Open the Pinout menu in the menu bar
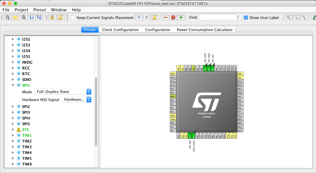The width and height of the screenshot is (316, 173). [40, 10]
